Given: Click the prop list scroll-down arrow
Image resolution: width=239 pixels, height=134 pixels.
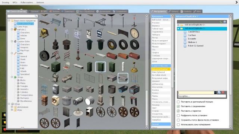Looking at the screenshot, I should [x=147, y=127].
